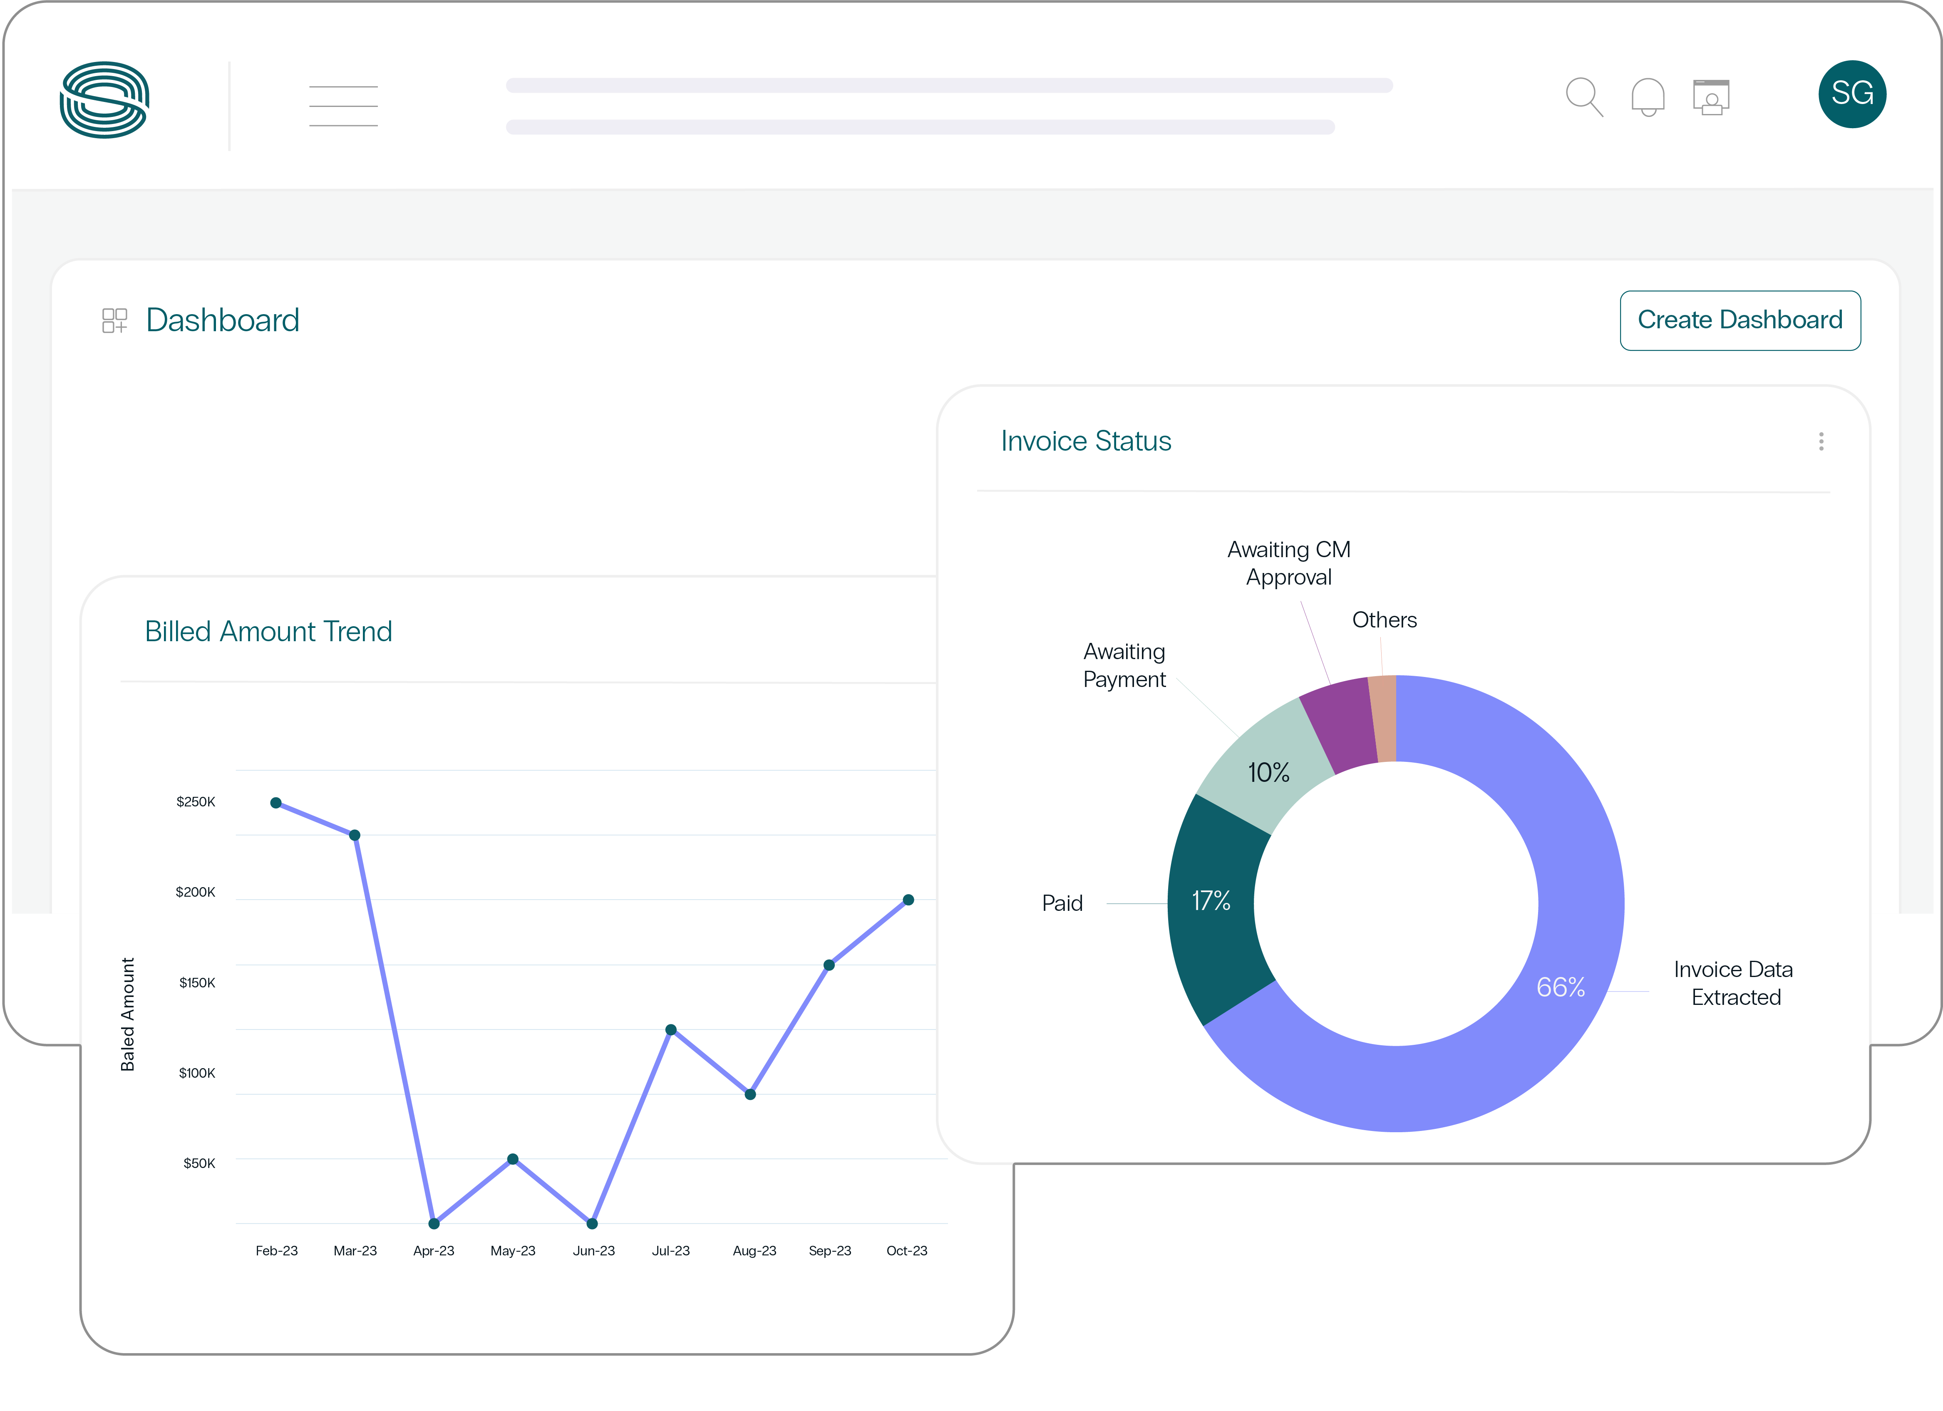Click the $100K axis label
Image resolution: width=1943 pixels, height=1411 pixels.
pos(197,1074)
